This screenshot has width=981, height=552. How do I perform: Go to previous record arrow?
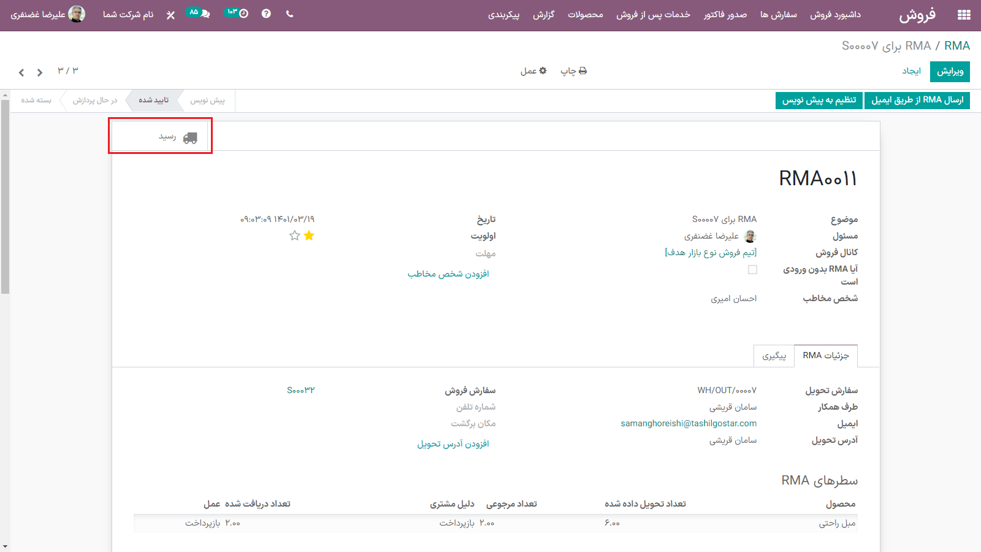(21, 72)
